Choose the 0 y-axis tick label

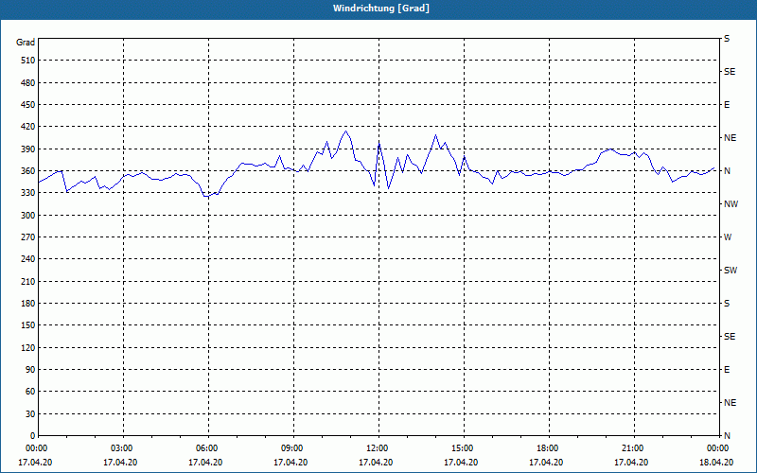[x=33, y=436]
